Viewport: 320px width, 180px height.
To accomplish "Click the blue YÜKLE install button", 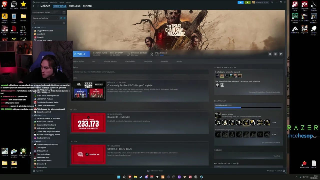I will (x=81, y=54).
